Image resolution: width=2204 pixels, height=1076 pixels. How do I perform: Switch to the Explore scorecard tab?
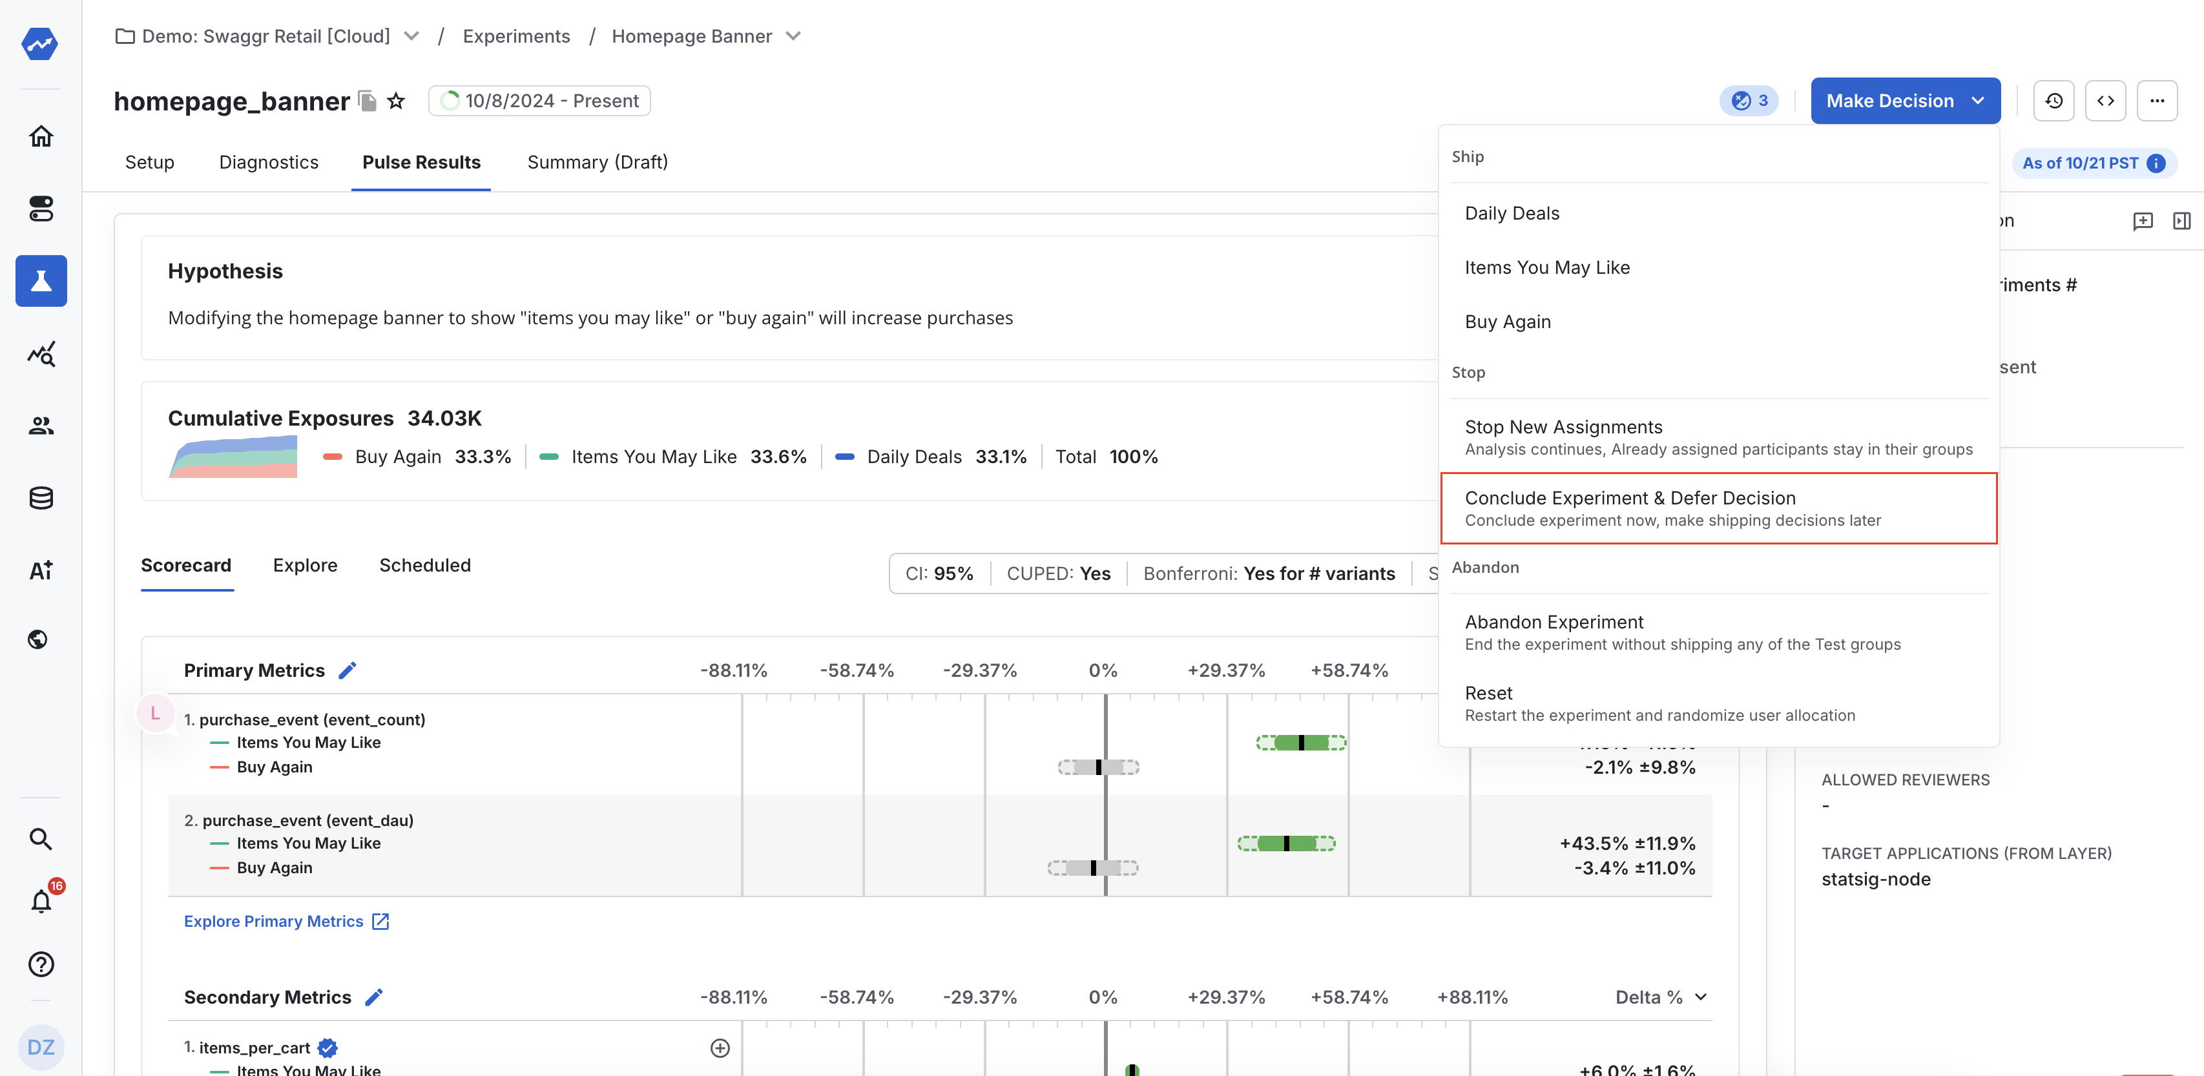[x=305, y=565]
